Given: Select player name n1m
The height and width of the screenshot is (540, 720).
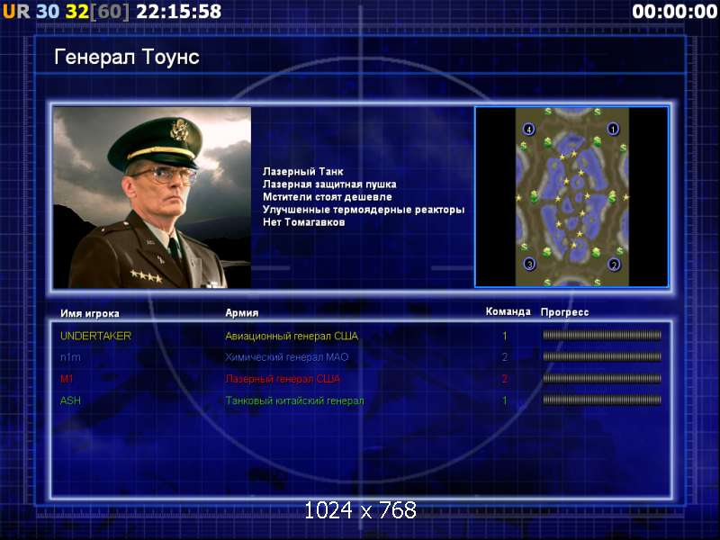Looking at the screenshot, I should click(70, 356).
